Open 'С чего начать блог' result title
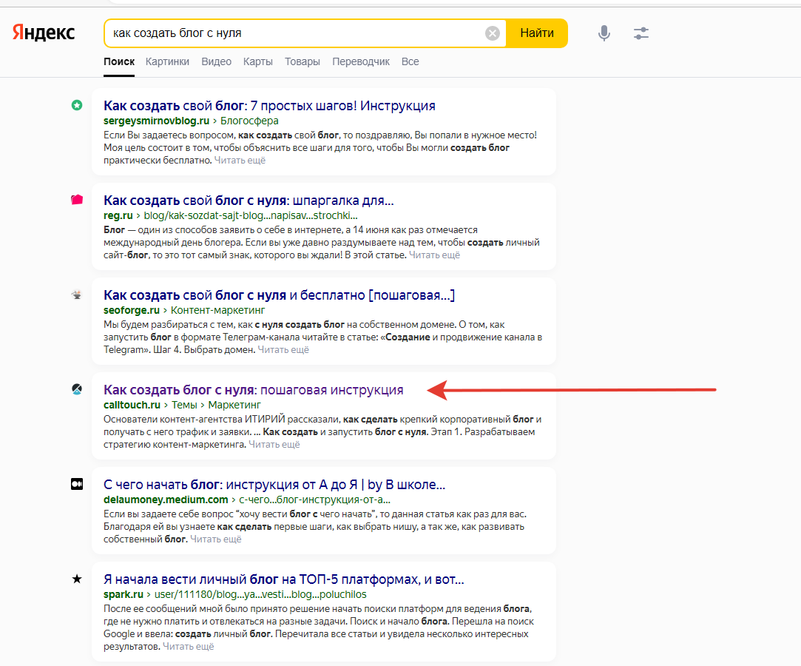Screen dimensions: 801x666 coord(274,485)
